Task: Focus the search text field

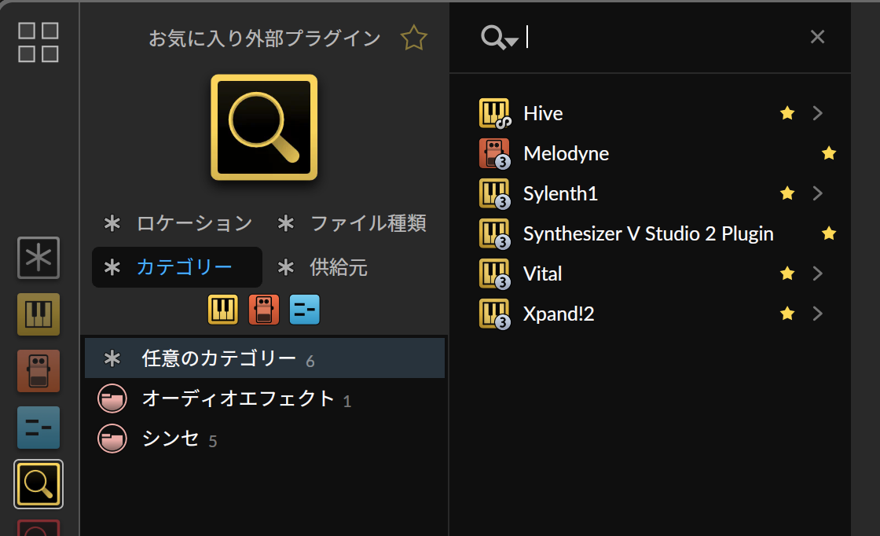Action: [662, 37]
